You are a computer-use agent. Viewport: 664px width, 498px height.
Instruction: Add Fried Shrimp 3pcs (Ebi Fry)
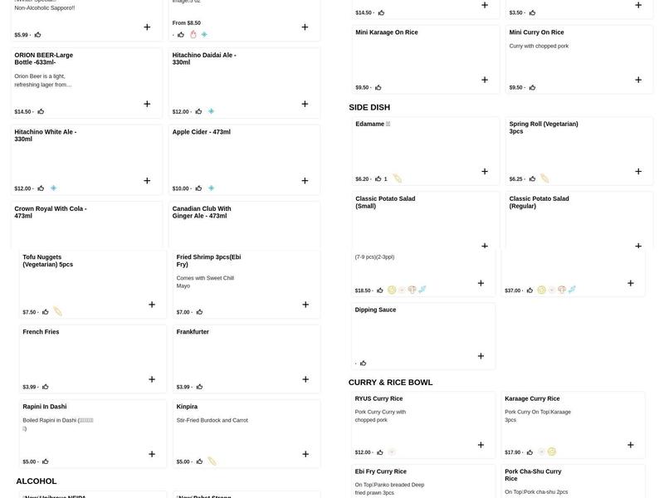[x=305, y=305]
